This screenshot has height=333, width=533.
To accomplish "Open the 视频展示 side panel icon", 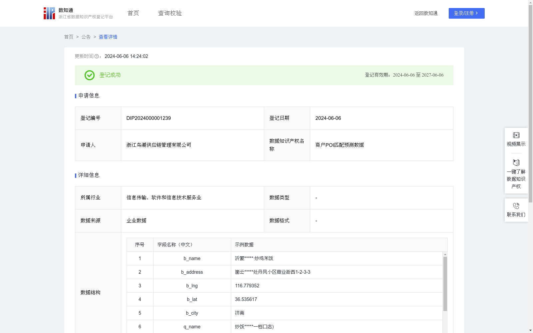I will tap(516, 135).
